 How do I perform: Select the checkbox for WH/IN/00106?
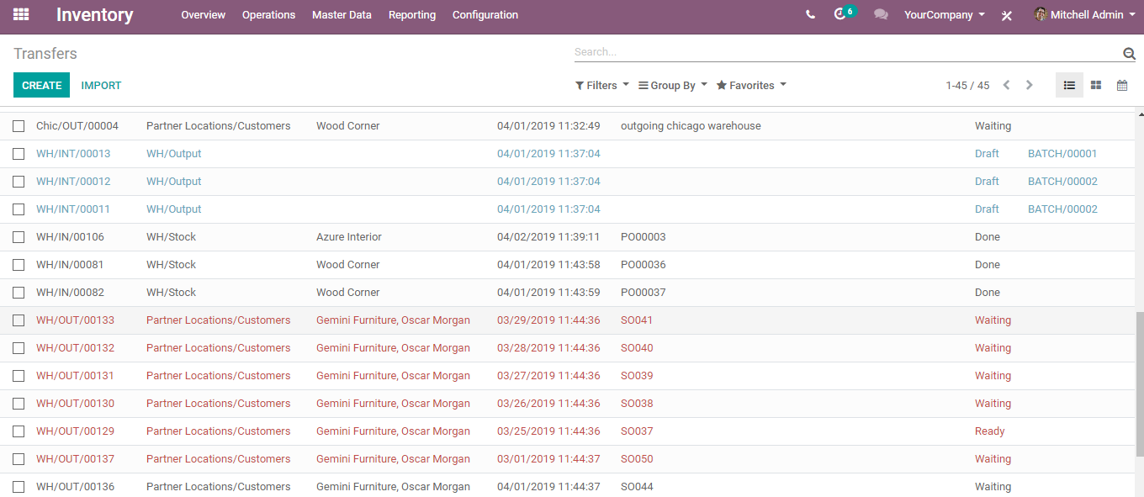19,236
